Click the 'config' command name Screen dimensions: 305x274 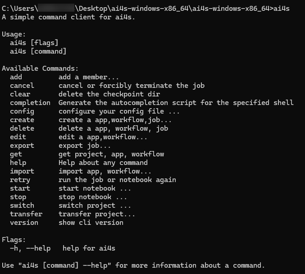pos(22,111)
